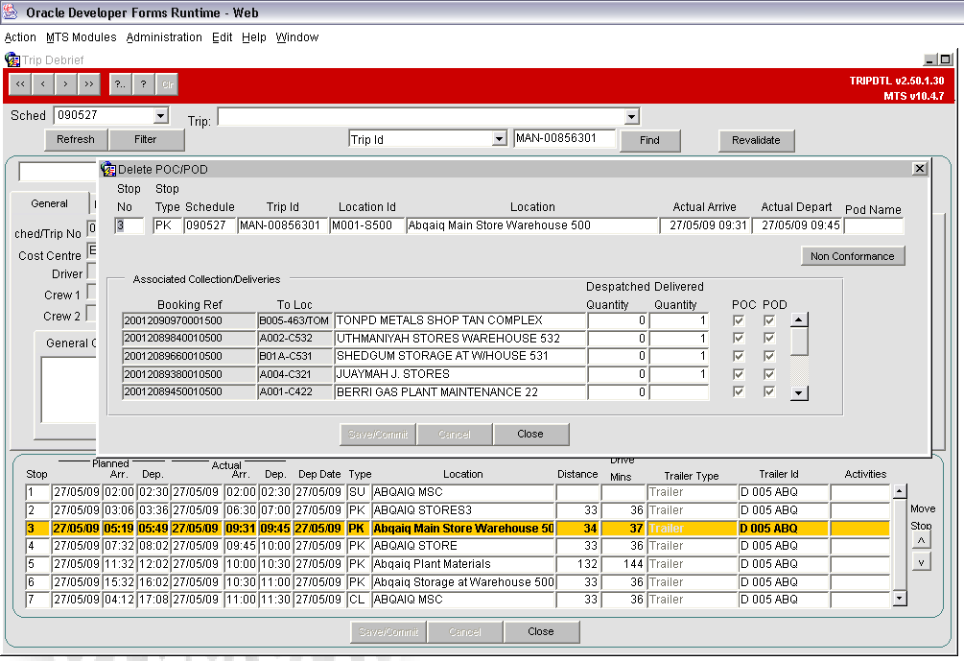964x661 pixels.
Task: Toggle POC checkbox for UTHMANIYAH STORES row
Action: [739, 339]
